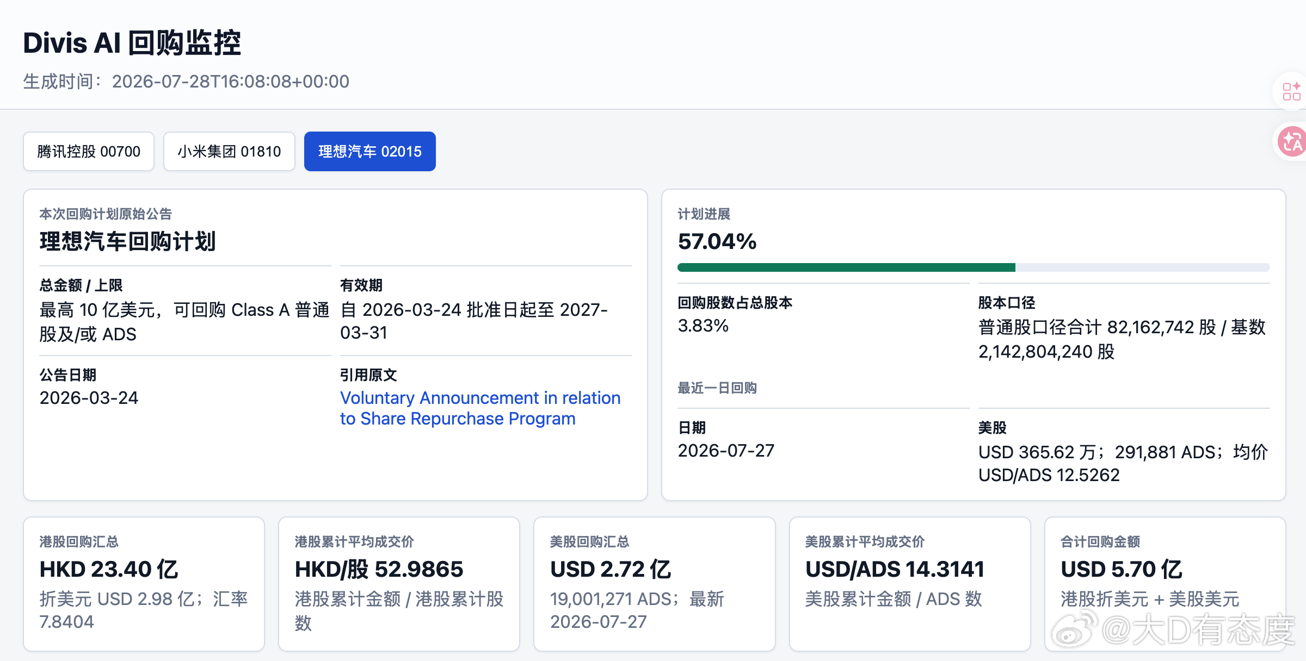Click HKD/股 52.9865 average price
Image resolution: width=1306 pixels, height=661 pixels.
379,569
